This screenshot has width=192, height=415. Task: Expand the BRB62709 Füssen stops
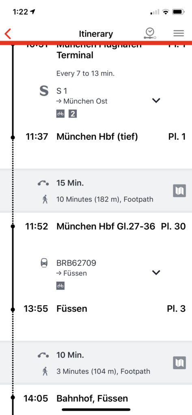pos(156,272)
